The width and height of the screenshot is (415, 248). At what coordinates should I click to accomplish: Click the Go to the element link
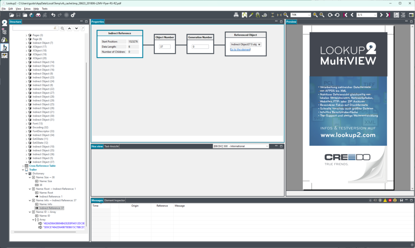pos(240,50)
